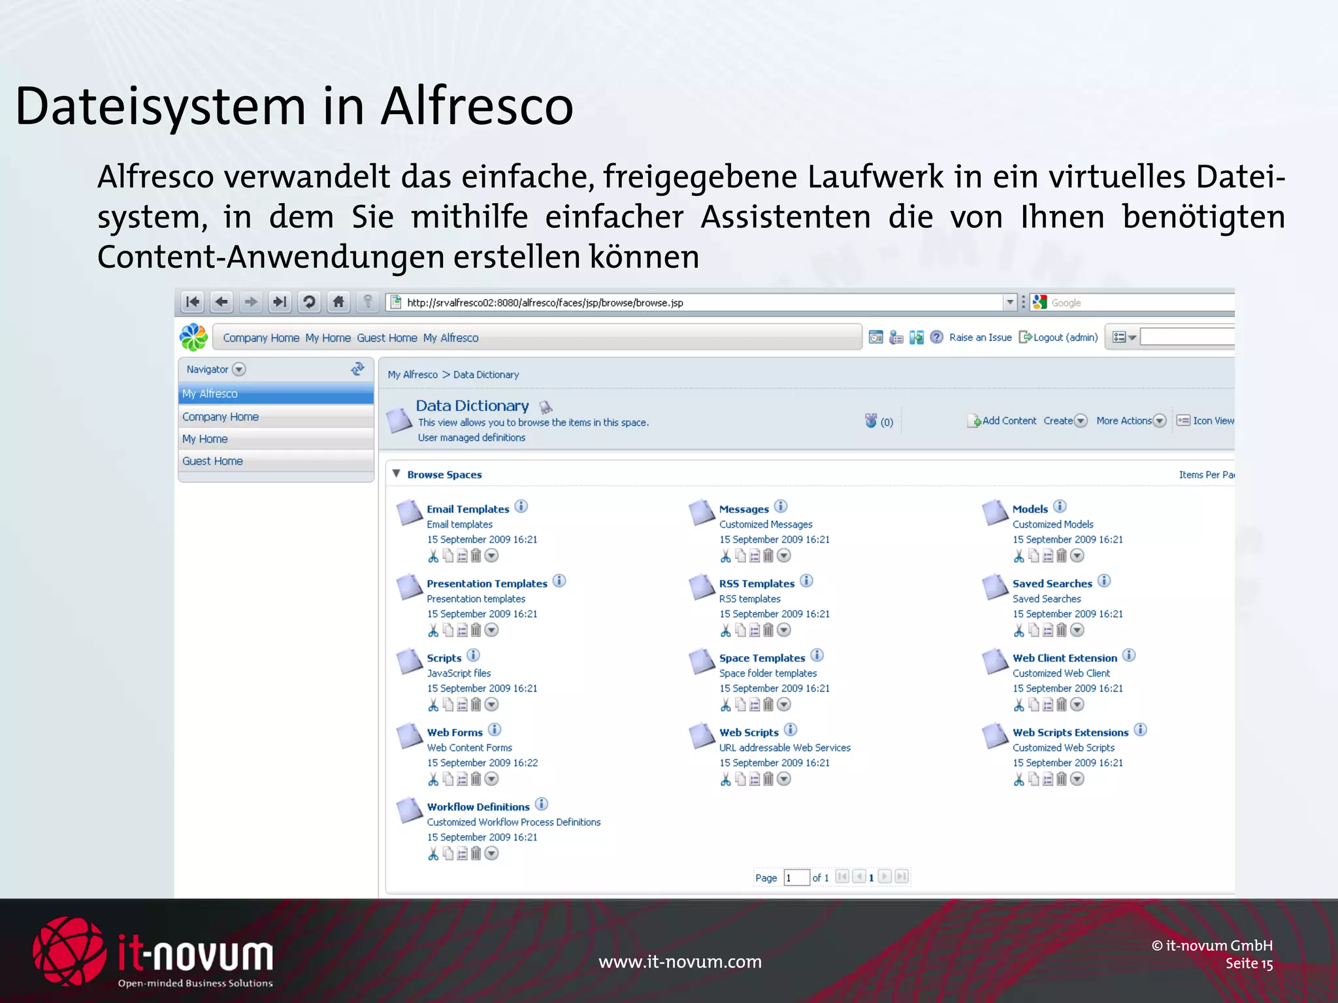Show info for Email Templates
The width and height of the screenshot is (1338, 1003).
(521, 506)
